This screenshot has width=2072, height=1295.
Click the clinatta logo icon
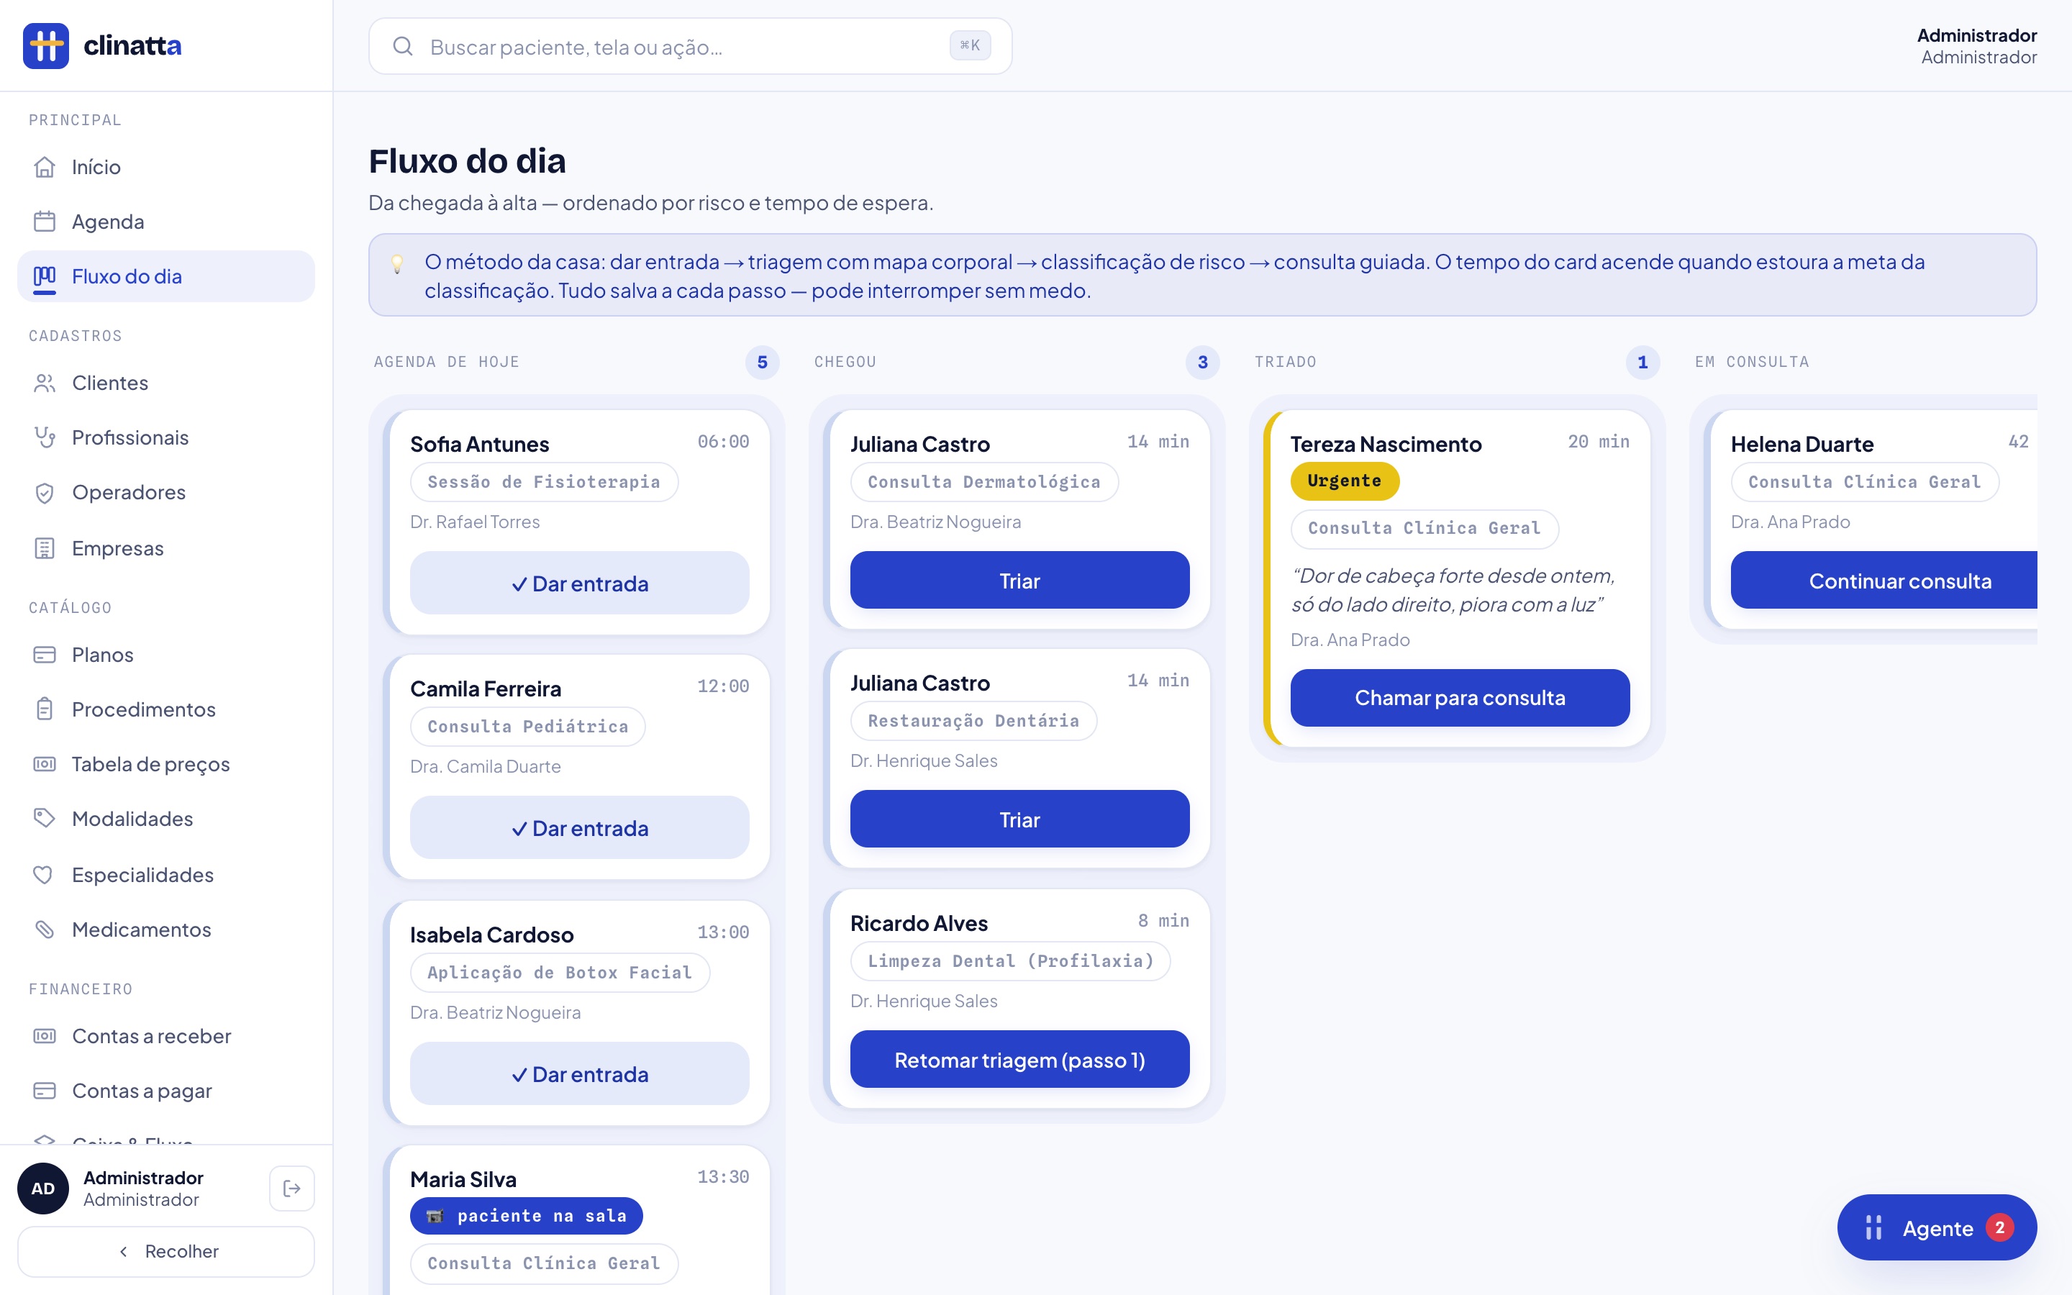[x=45, y=45]
